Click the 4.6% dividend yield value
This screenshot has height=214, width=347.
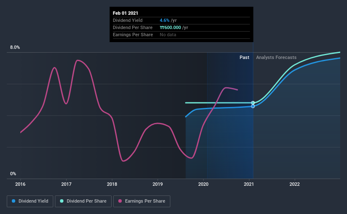point(164,20)
